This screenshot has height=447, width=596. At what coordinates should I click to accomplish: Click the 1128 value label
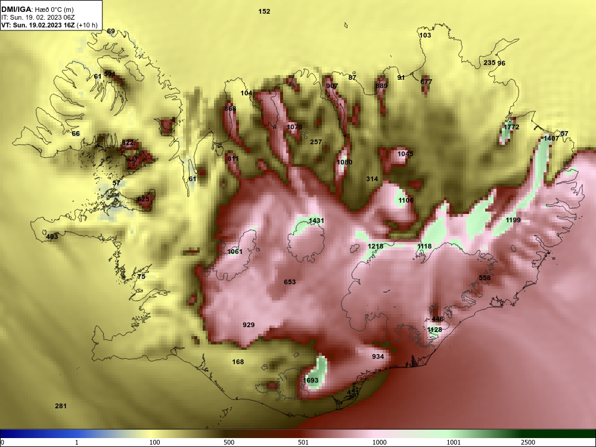[434, 330]
